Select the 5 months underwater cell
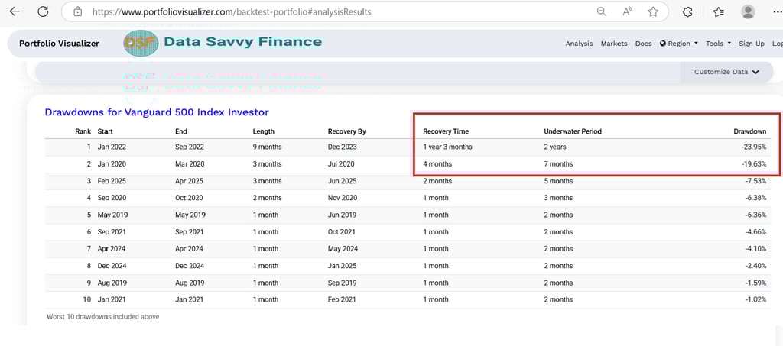The image size is (783, 346). tap(558, 181)
